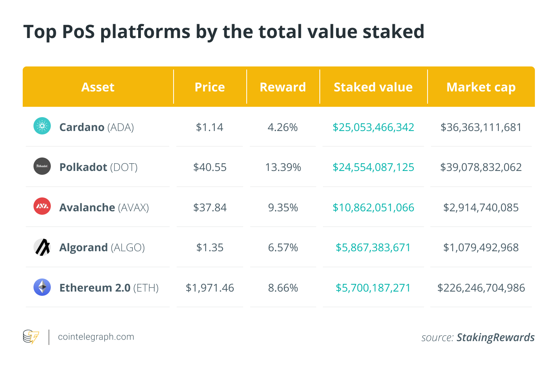Image resolution: width=558 pixels, height=368 pixels.
Task: Click Ethereum 2.0 price $1,971.46
Action: coord(210,288)
